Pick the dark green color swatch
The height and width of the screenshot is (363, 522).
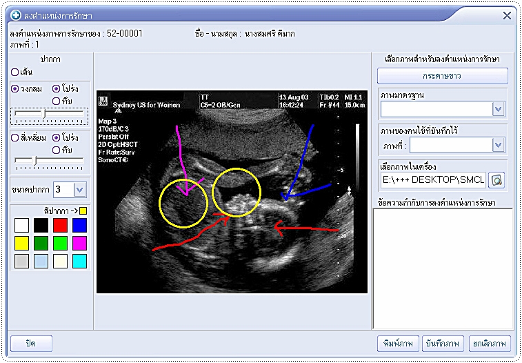41,244
